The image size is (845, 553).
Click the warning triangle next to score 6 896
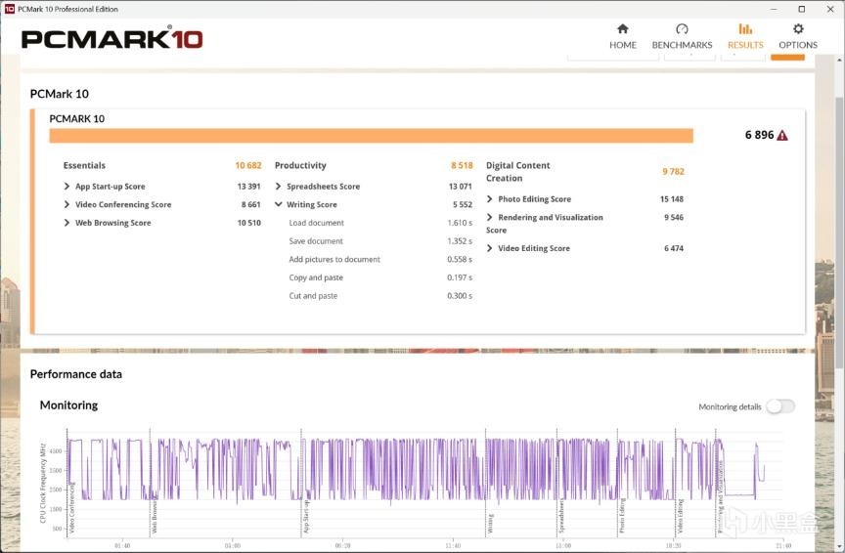coord(782,136)
